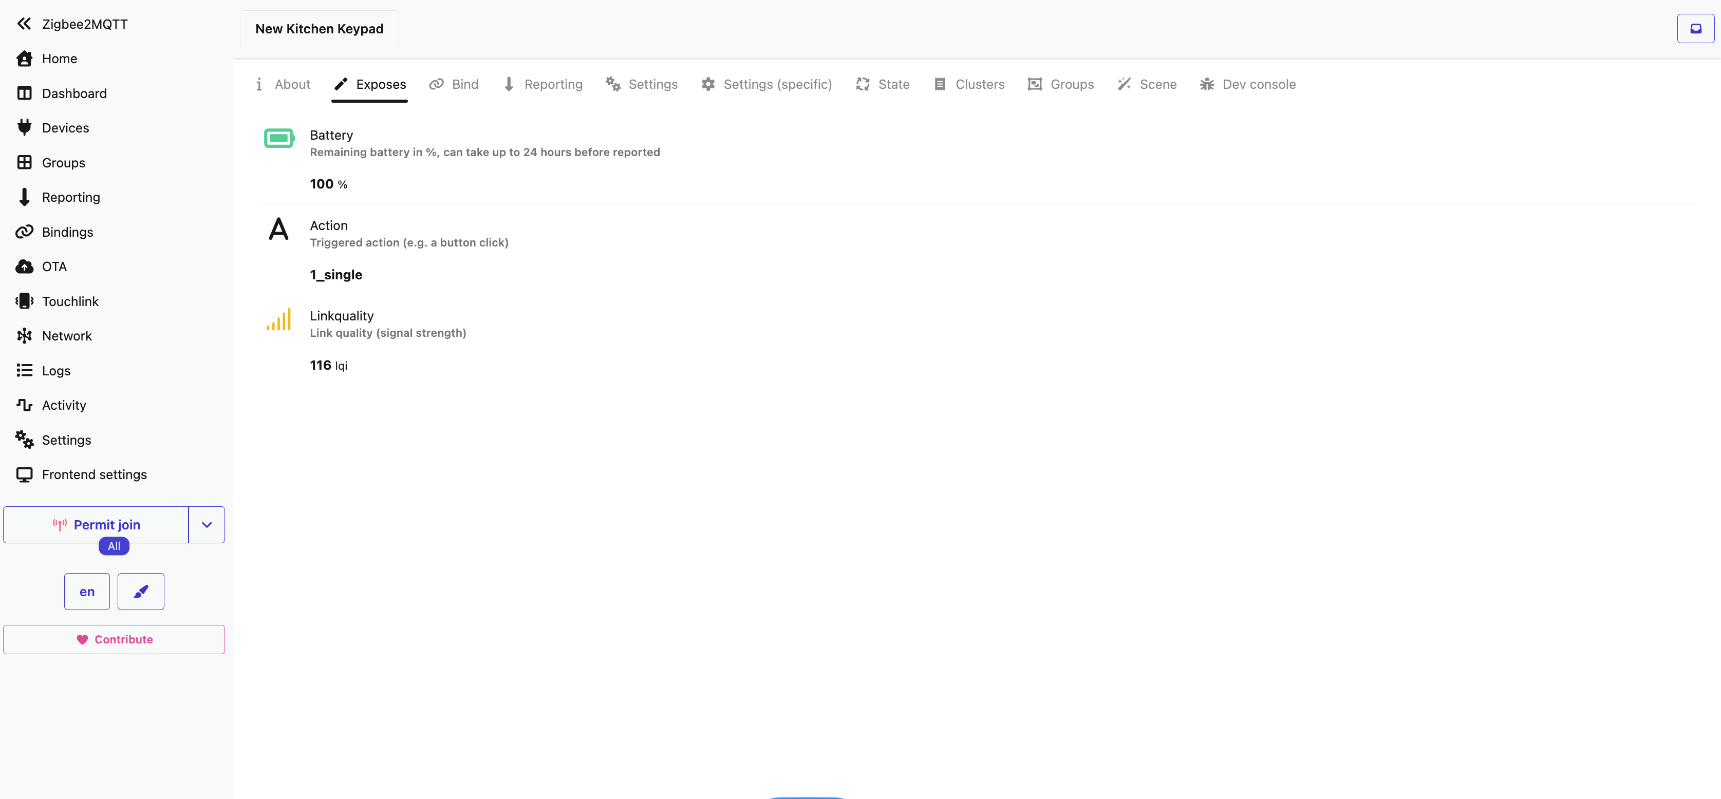Expand the Permit join dropdown arrow
Screen dimensions: 1721x799
[x=207, y=524]
